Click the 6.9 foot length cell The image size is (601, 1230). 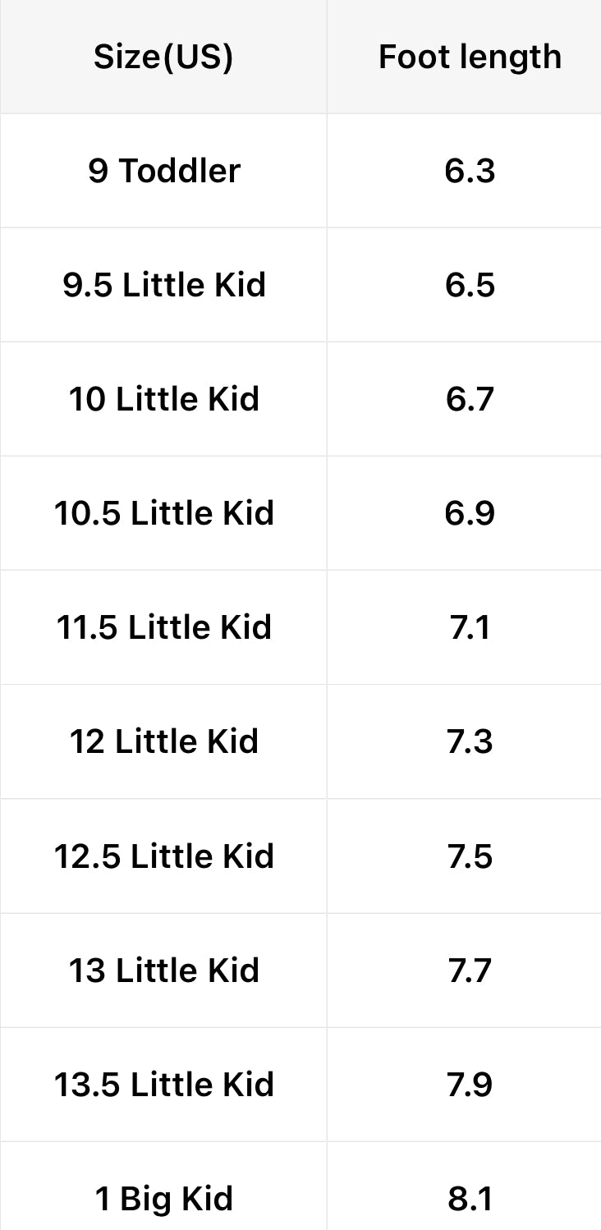pyautogui.click(x=470, y=513)
